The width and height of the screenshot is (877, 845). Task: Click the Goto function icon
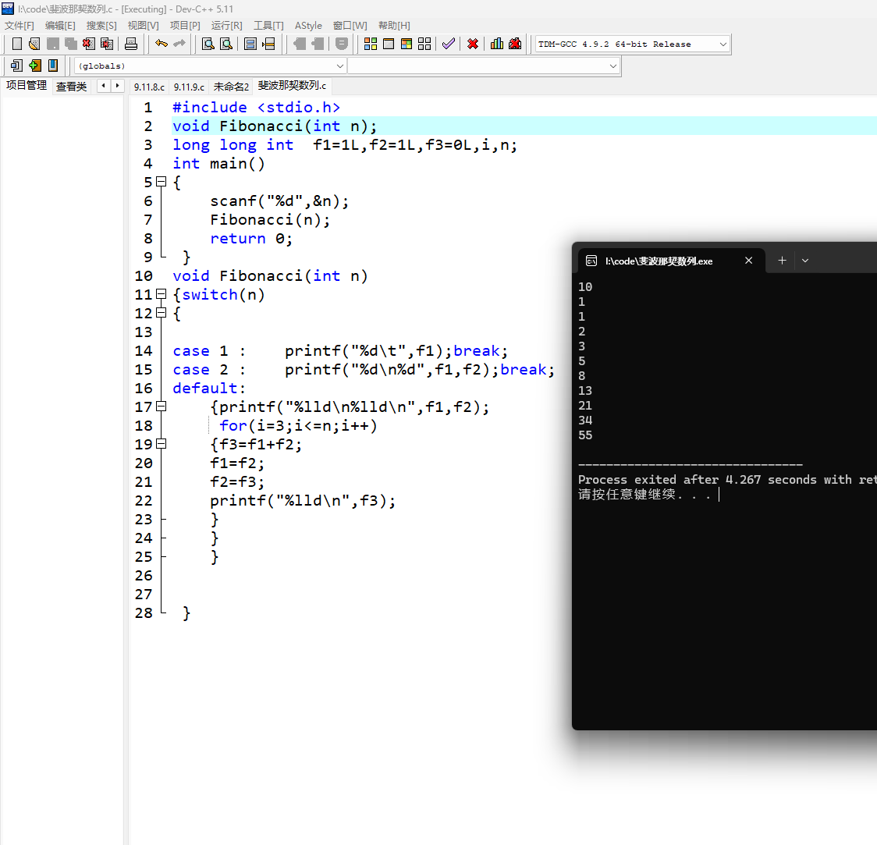[250, 44]
